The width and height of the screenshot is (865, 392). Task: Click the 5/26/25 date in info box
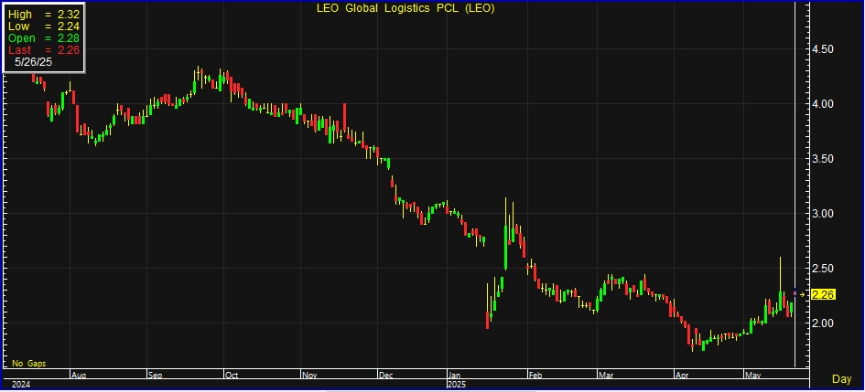[x=34, y=62]
